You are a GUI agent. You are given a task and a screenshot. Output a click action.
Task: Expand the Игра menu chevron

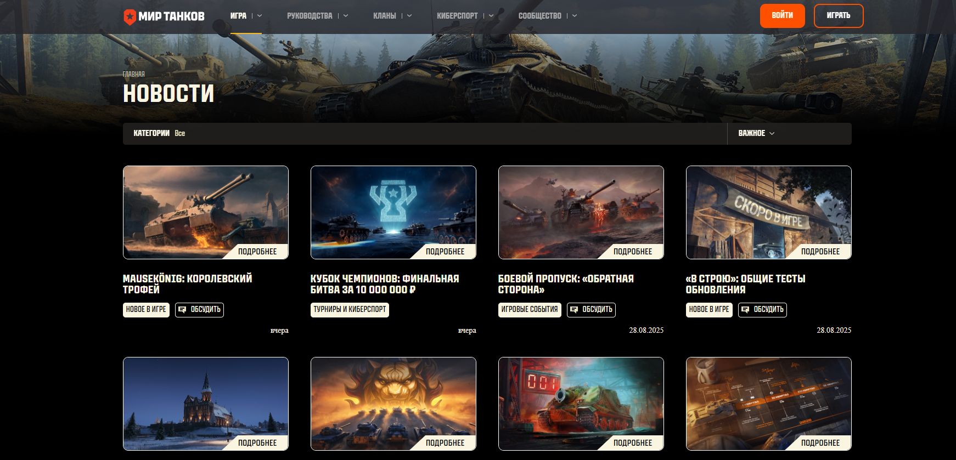[x=260, y=16]
